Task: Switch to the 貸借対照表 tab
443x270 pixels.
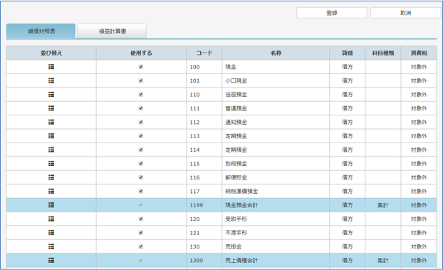Action: coord(41,31)
